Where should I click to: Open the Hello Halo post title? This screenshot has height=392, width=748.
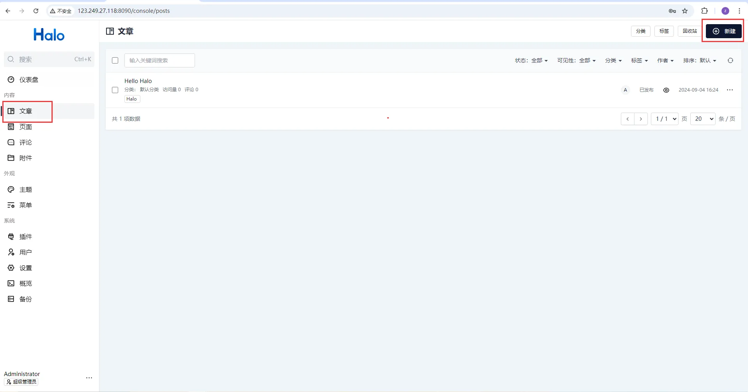coord(138,81)
